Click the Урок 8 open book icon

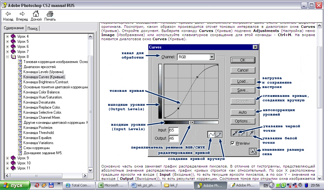(x=13, y=57)
